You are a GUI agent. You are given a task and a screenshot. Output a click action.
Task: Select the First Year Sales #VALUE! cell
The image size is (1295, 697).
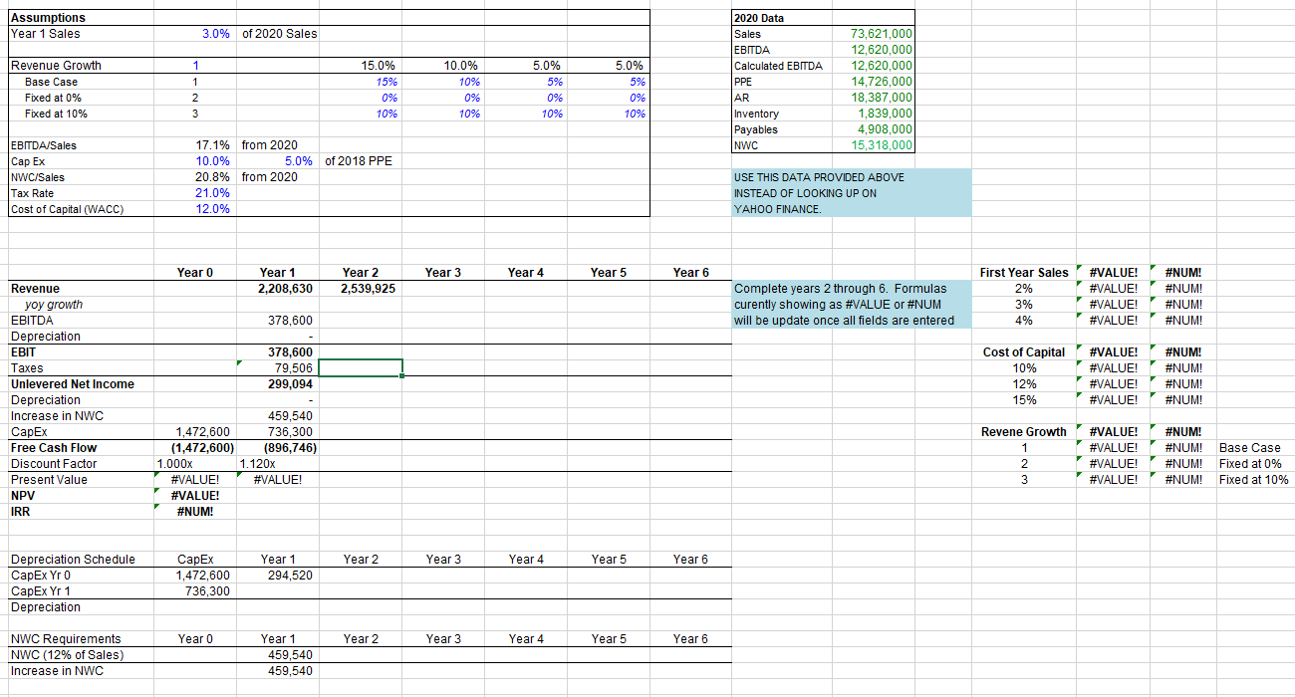click(x=1113, y=272)
